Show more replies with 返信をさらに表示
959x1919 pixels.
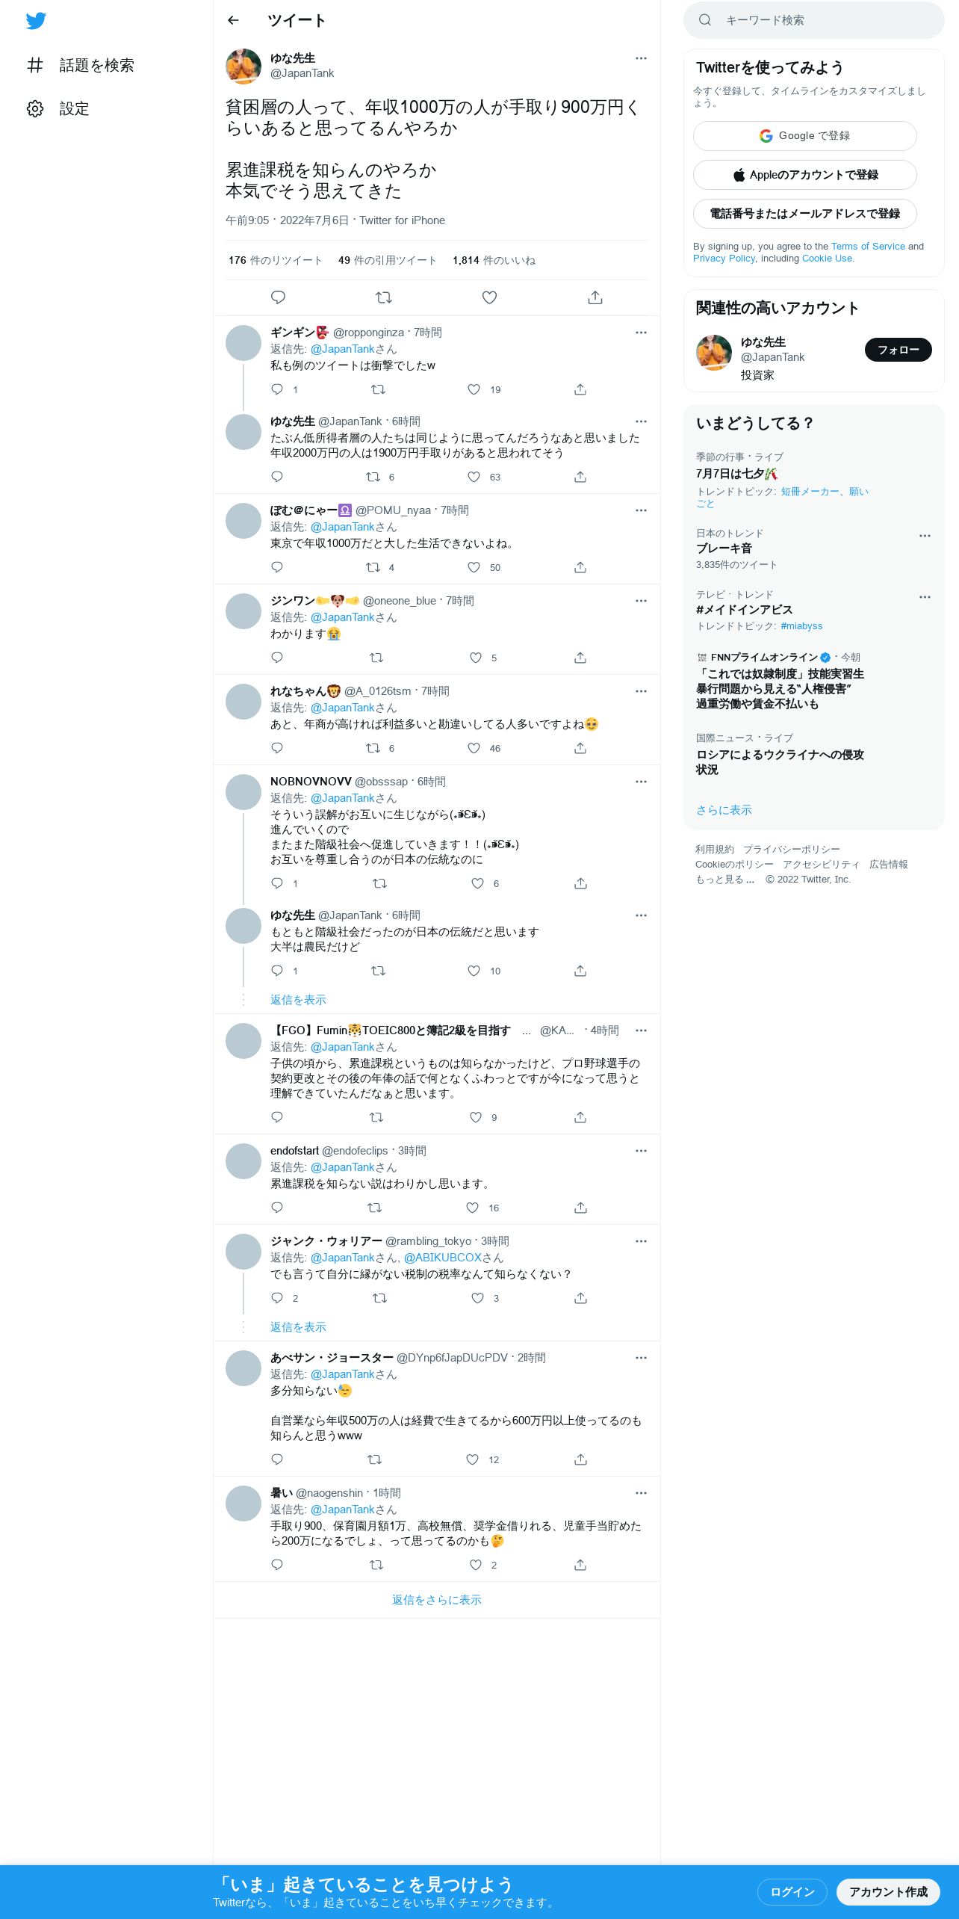click(437, 1600)
